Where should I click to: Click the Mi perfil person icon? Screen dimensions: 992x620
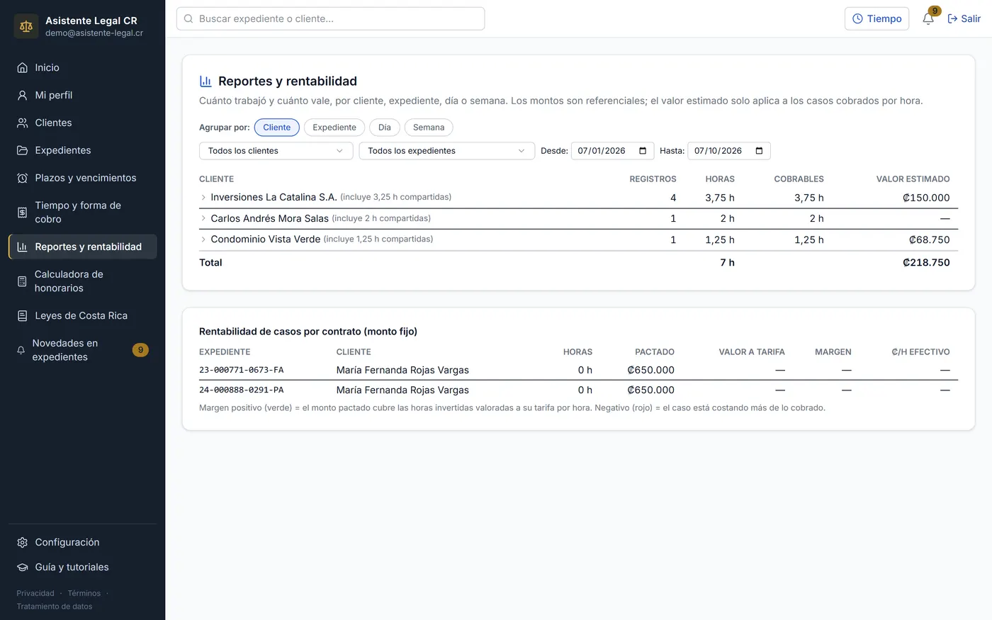point(22,96)
